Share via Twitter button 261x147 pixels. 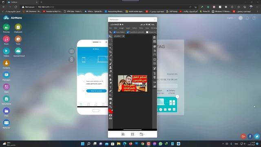(257, 136)
